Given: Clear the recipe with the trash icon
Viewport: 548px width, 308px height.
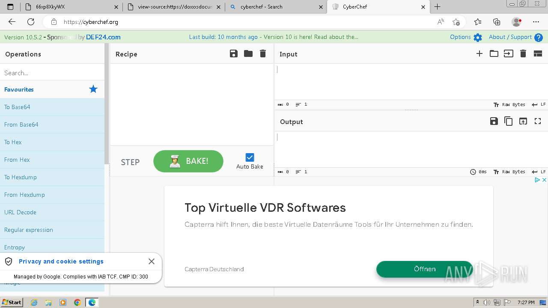Looking at the screenshot, I should [263, 53].
